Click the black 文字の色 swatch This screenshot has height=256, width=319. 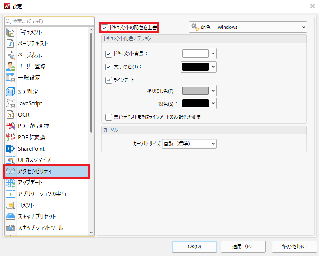195,67
